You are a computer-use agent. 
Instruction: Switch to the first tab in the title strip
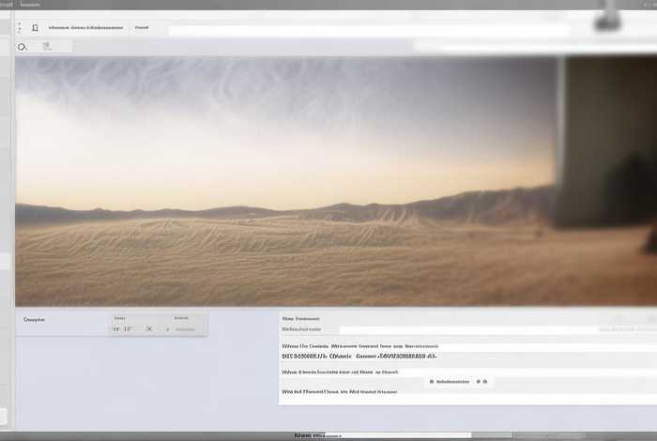point(8,5)
